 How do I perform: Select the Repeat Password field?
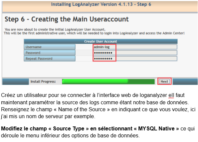(x=135, y=59)
